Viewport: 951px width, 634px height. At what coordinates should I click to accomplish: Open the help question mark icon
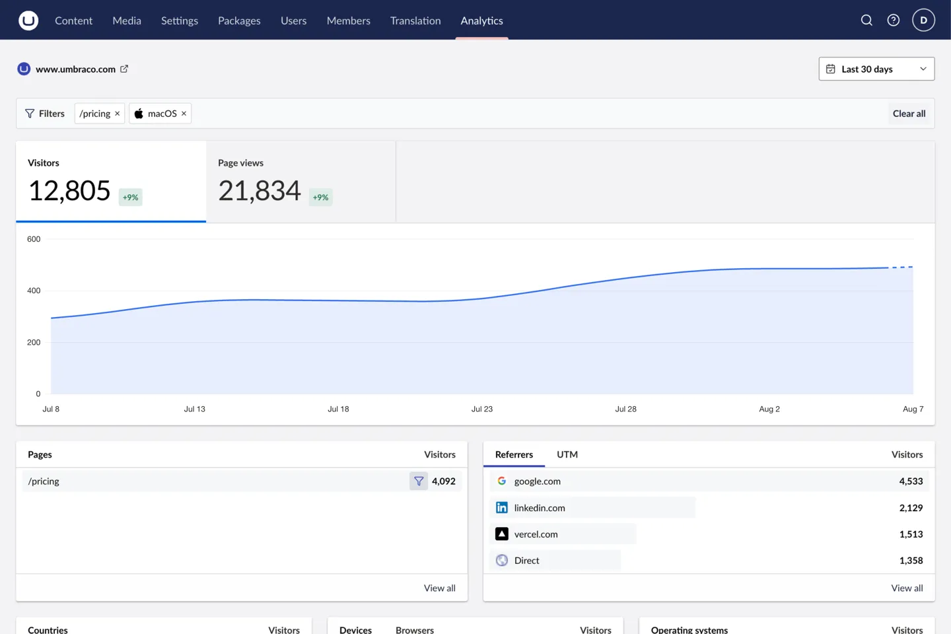tap(893, 20)
